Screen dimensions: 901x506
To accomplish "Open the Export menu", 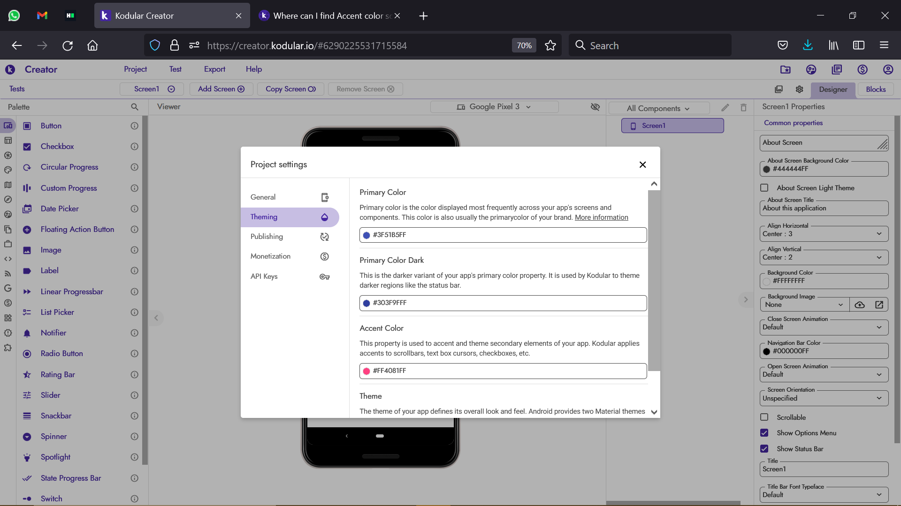I will [214, 69].
